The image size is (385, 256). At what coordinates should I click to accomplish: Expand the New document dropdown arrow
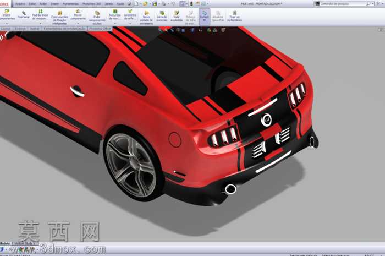point(140,4)
